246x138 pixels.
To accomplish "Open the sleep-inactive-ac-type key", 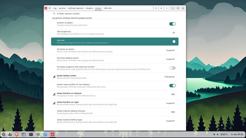I will pos(115,103).
